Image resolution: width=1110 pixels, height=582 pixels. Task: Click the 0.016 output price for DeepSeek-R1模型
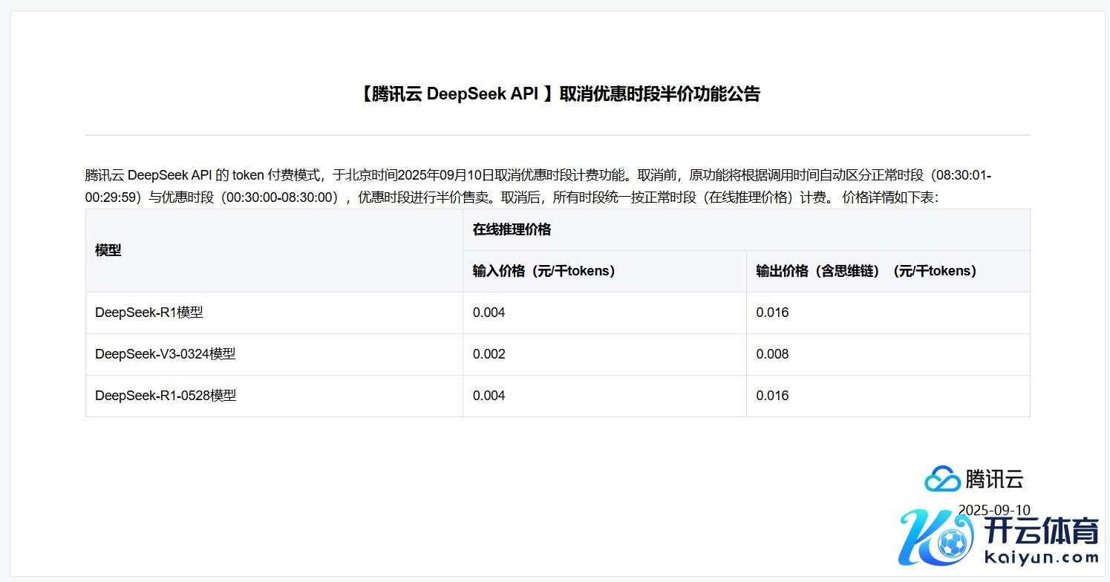(x=772, y=313)
